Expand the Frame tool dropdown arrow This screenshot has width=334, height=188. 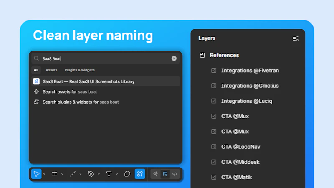click(x=62, y=174)
